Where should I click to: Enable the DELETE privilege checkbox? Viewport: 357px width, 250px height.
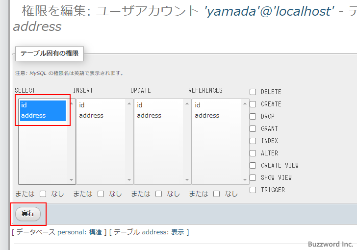coord(253,92)
